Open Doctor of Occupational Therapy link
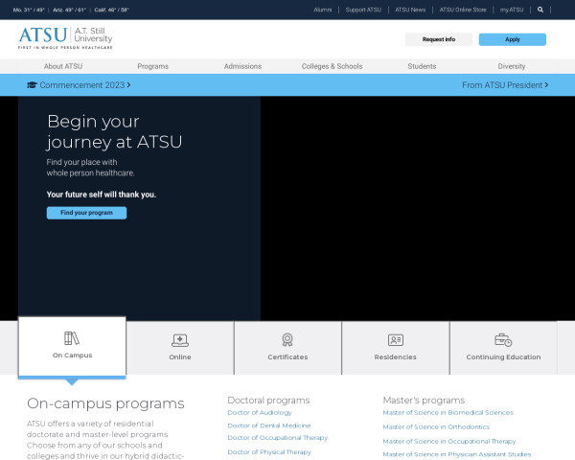Screen dimensions: 575x460 (x=277, y=438)
